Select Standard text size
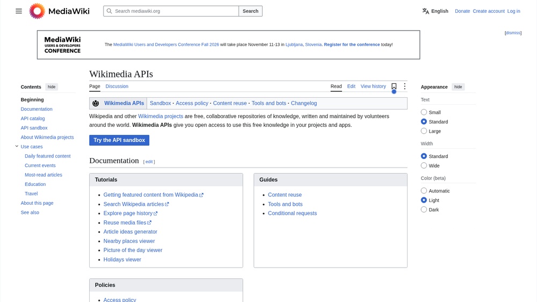 point(424,121)
